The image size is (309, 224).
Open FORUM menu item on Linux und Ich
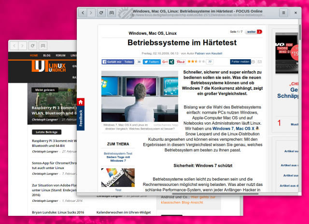60,55
